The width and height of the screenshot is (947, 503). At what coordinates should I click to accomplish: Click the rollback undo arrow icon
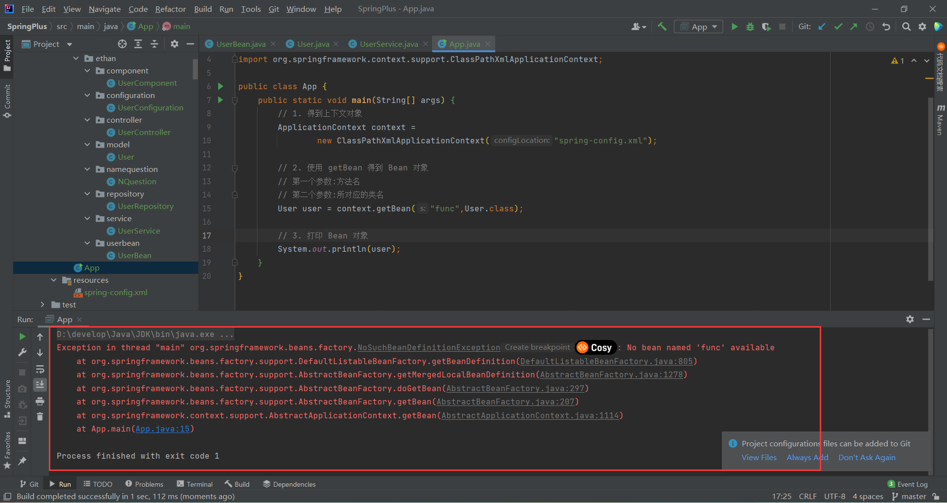pyautogui.click(x=886, y=27)
